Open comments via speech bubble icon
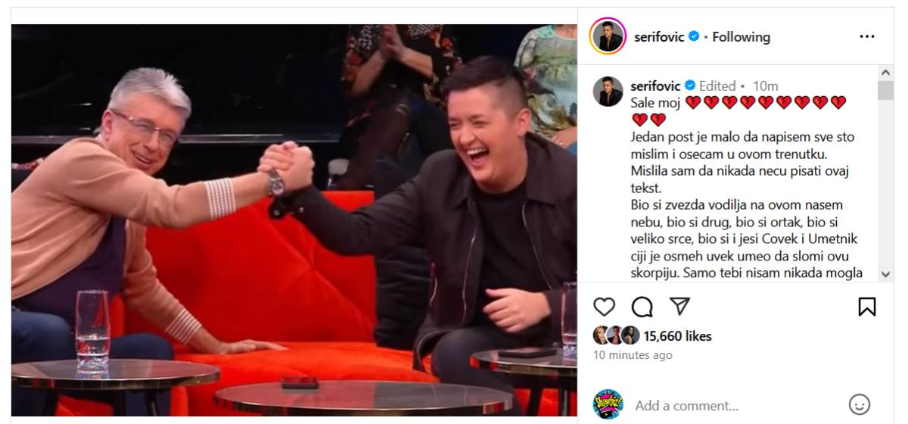 (x=642, y=307)
